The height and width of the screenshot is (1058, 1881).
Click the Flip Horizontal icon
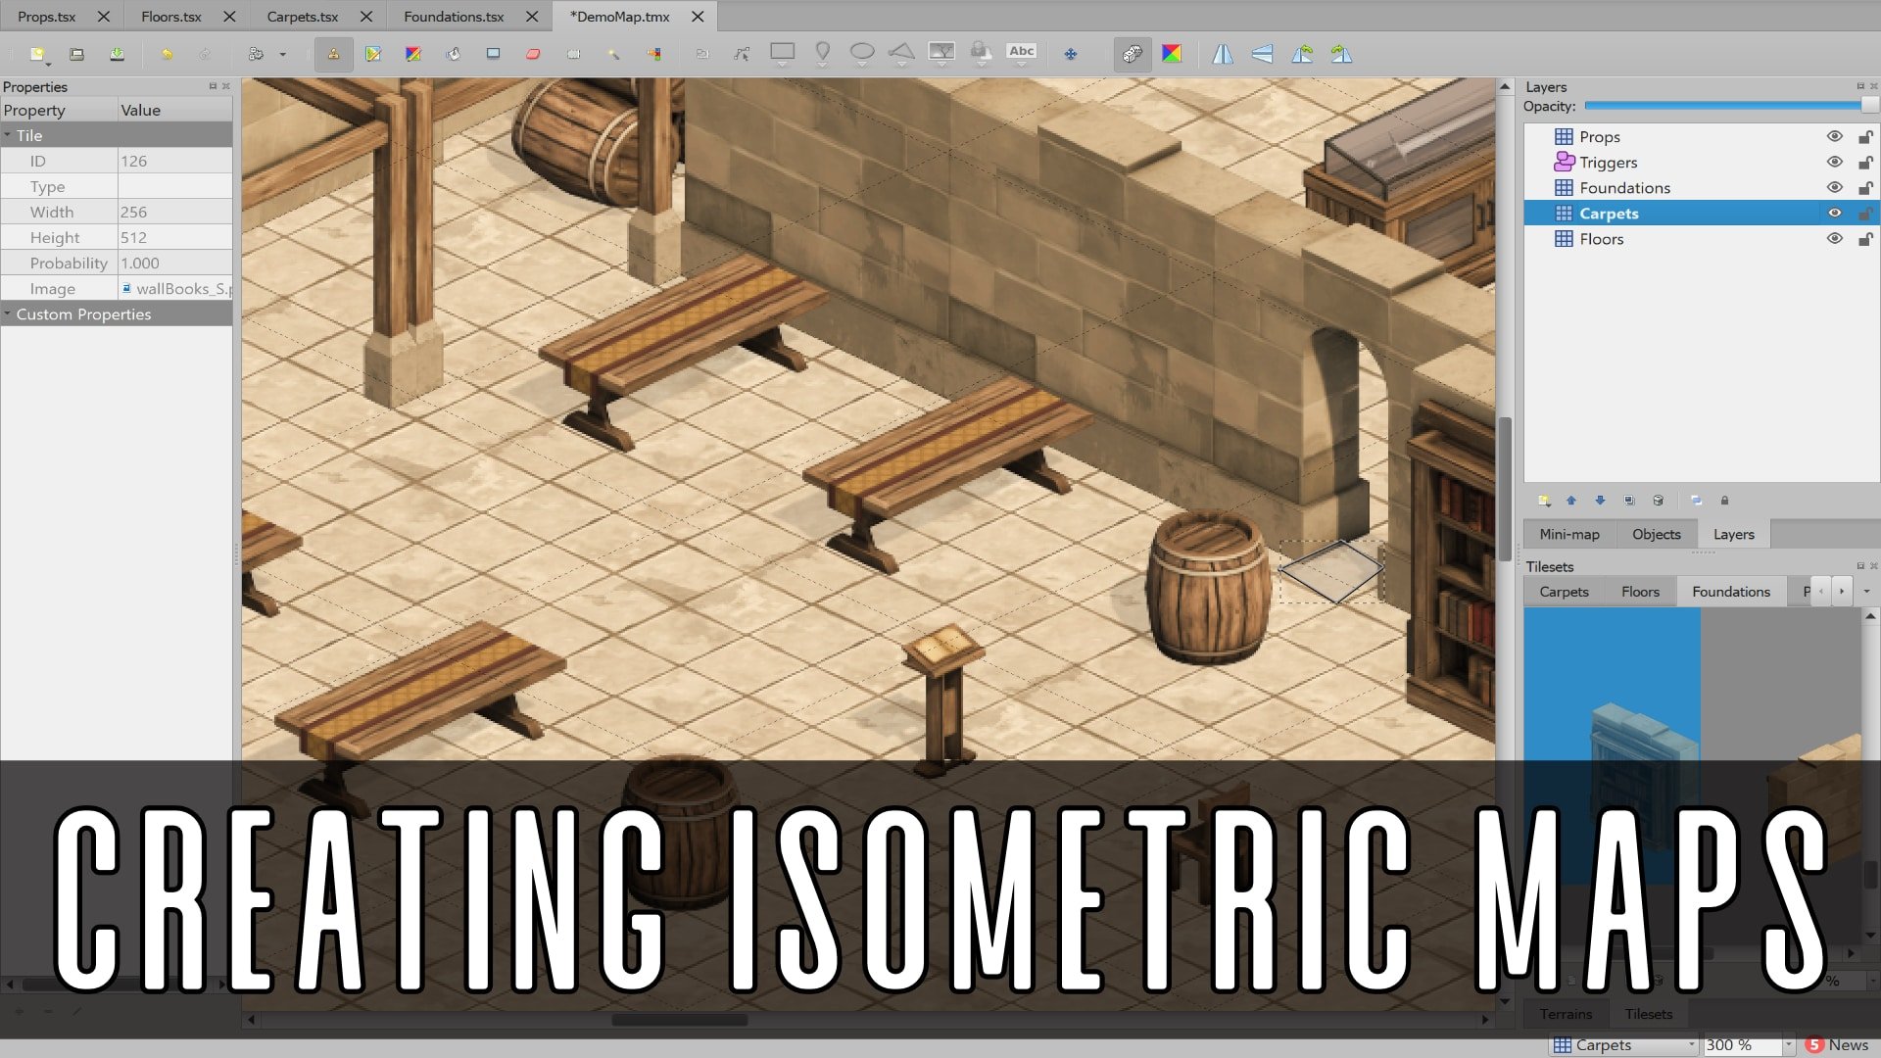pos(1223,55)
